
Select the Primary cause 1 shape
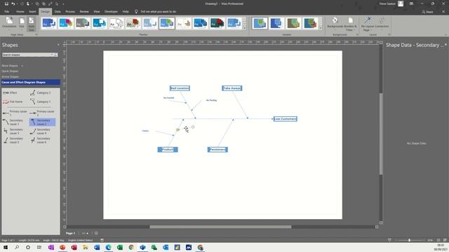coord(15,113)
